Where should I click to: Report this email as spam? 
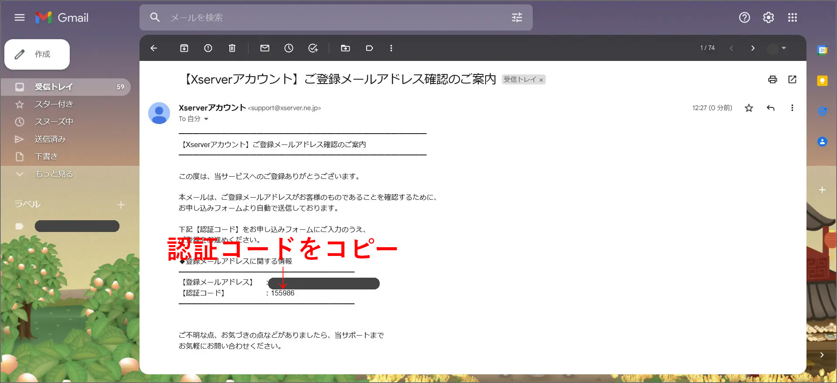(208, 48)
